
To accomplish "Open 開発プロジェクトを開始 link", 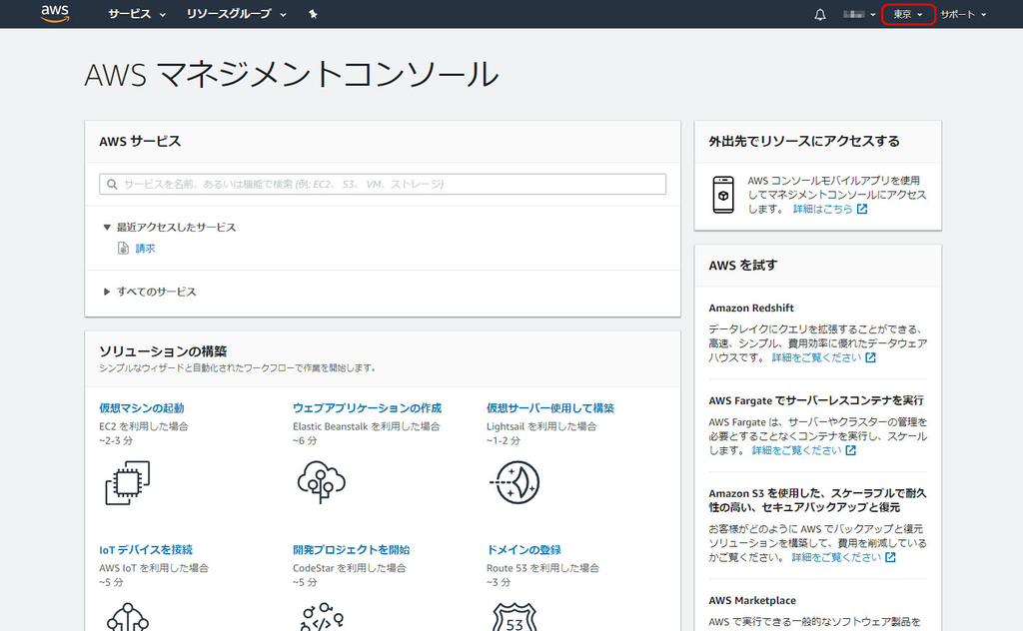I will click(352, 550).
